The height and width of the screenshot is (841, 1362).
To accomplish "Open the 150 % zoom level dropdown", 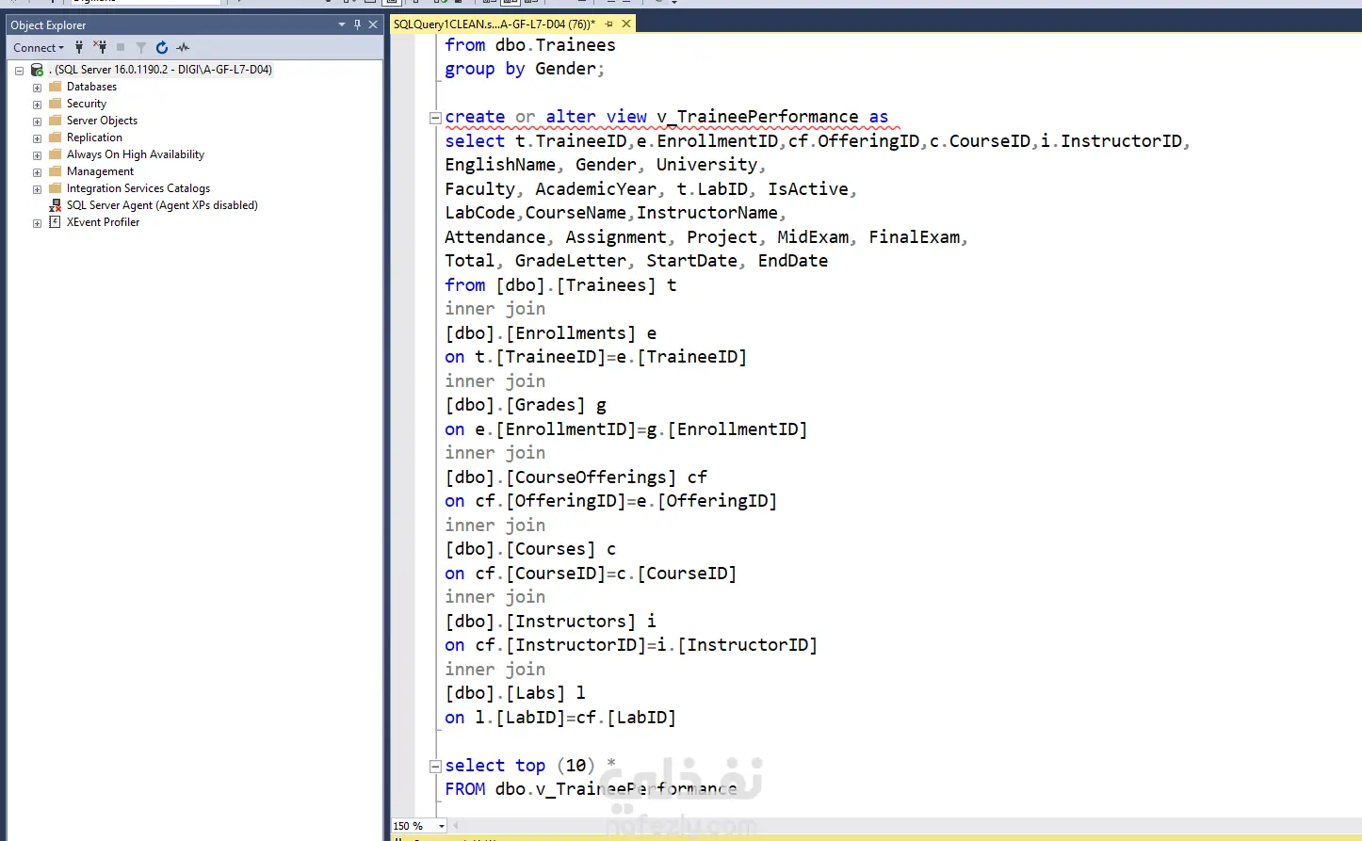I will [x=442, y=826].
